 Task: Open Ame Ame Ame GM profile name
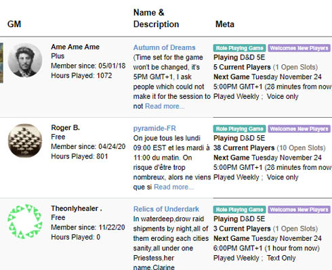tap(75, 47)
